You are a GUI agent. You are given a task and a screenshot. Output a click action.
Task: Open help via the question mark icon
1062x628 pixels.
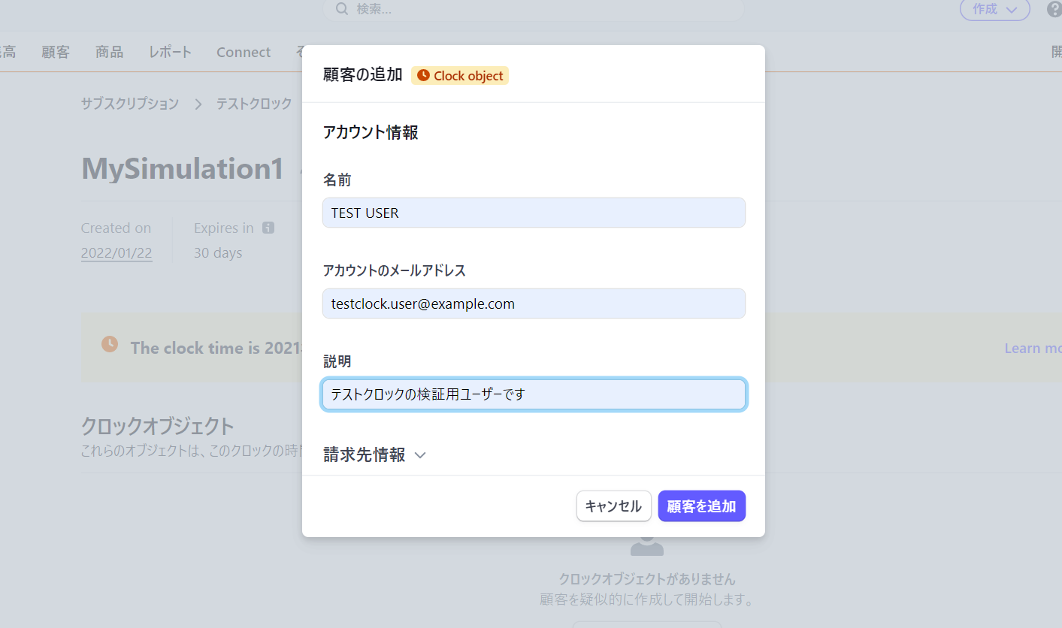[x=1054, y=9]
